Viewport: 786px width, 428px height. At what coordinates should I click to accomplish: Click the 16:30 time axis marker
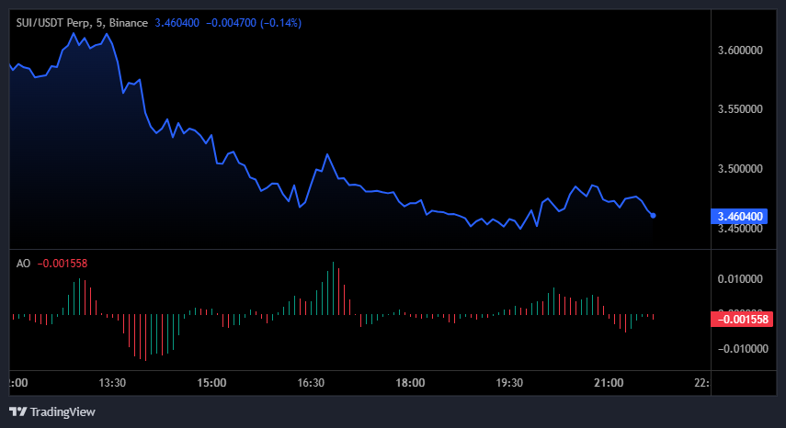tap(311, 383)
